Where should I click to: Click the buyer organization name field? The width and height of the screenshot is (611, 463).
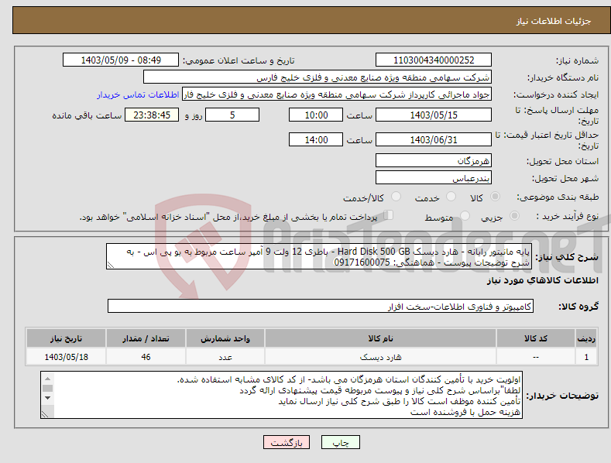(x=318, y=77)
